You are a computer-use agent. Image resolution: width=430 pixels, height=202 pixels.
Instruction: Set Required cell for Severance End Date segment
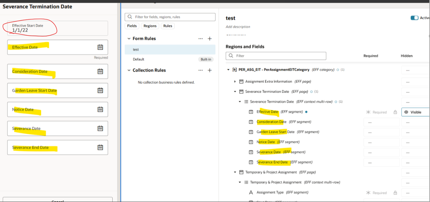pos(381,163)
